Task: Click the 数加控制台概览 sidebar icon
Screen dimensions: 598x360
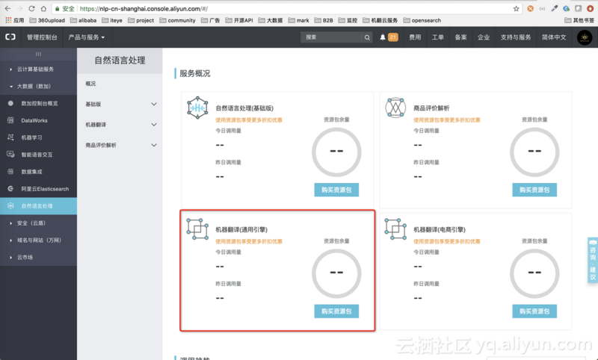Action: click(x=10, y=103)
